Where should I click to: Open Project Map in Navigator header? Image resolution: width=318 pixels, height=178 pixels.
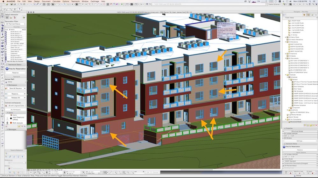(x=304, y=15)
